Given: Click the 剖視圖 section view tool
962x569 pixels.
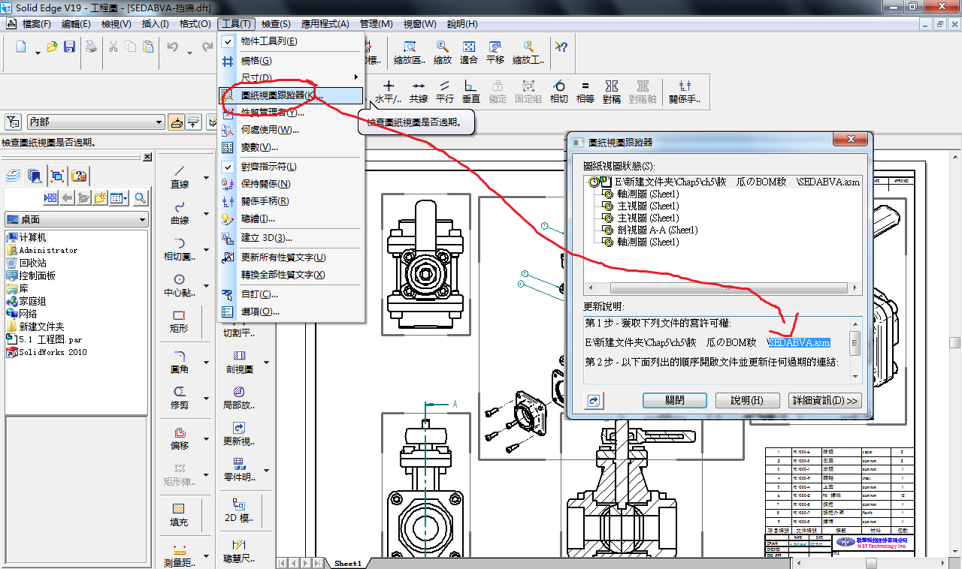Looking at the screenshot, I should [239, 361].
